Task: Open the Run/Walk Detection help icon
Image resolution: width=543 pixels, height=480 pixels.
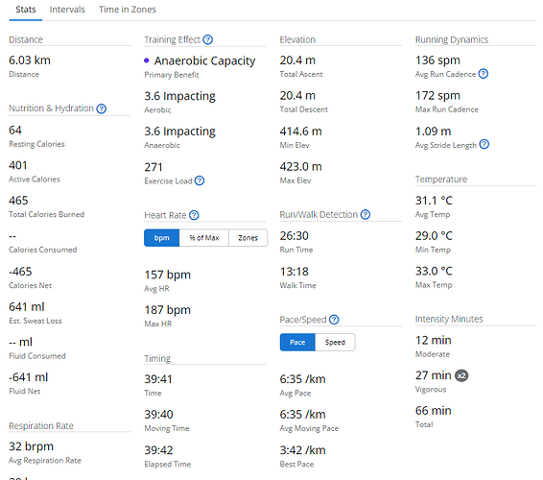Action: pos(366,214)
